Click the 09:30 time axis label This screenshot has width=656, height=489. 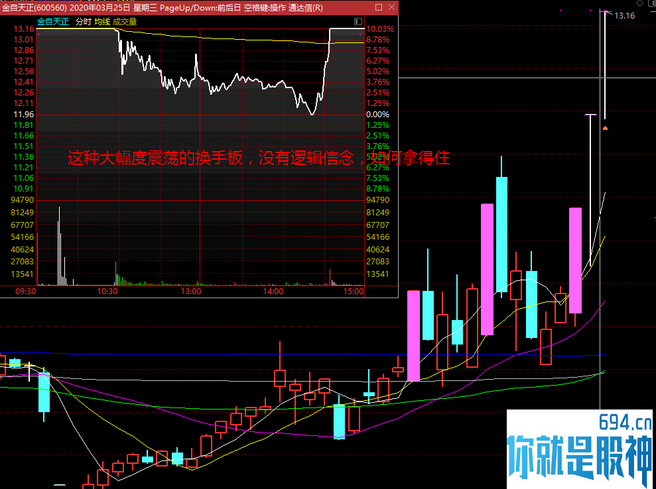pos(25,292)
